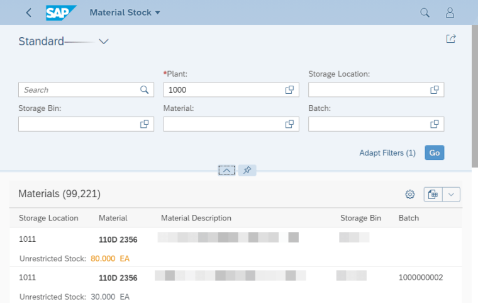Open the search magnifier in header
This screenshot has width=478, height=303.
point(425,13)
